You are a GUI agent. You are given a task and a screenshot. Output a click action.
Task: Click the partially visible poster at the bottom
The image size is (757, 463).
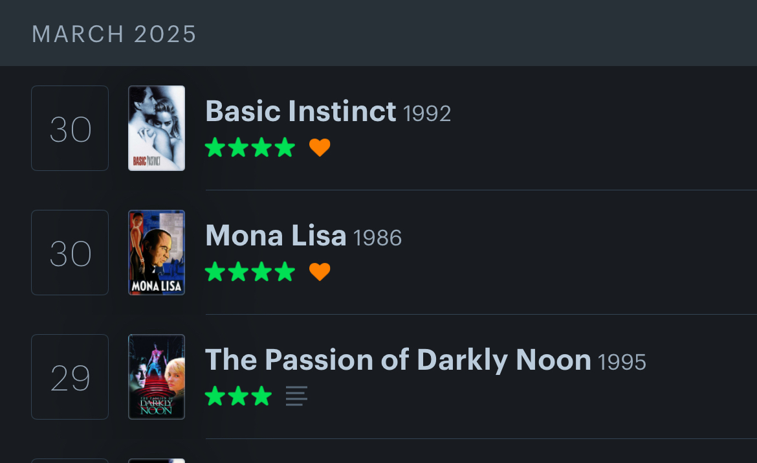pyautogui.click(x=157, y=460)
